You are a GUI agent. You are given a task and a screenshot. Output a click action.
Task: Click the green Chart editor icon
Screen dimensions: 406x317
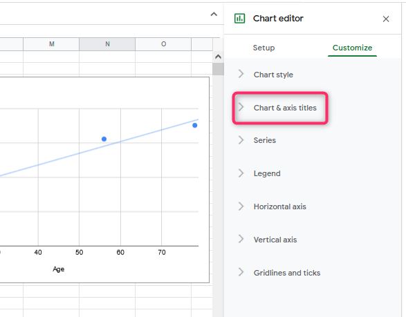coord(239,19)
